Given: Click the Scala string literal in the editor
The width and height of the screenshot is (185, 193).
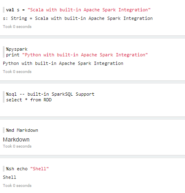Looking at the screenshot, I should 89,10.
